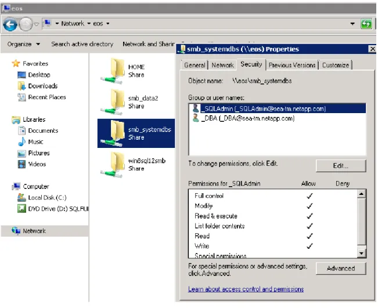Click the object name path text
The width and height of the screenshot is (378, 308).
tap(262, 81)
